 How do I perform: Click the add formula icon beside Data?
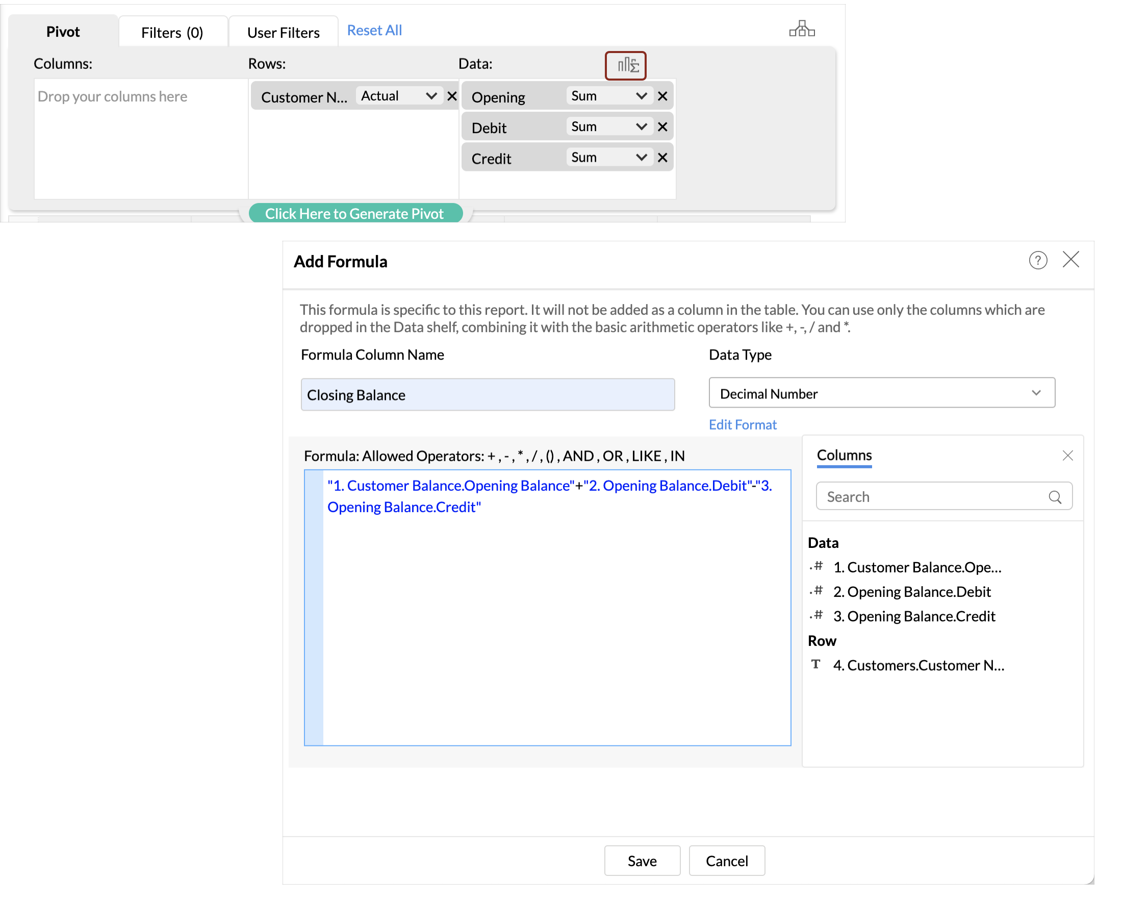(x=625, y=66)
